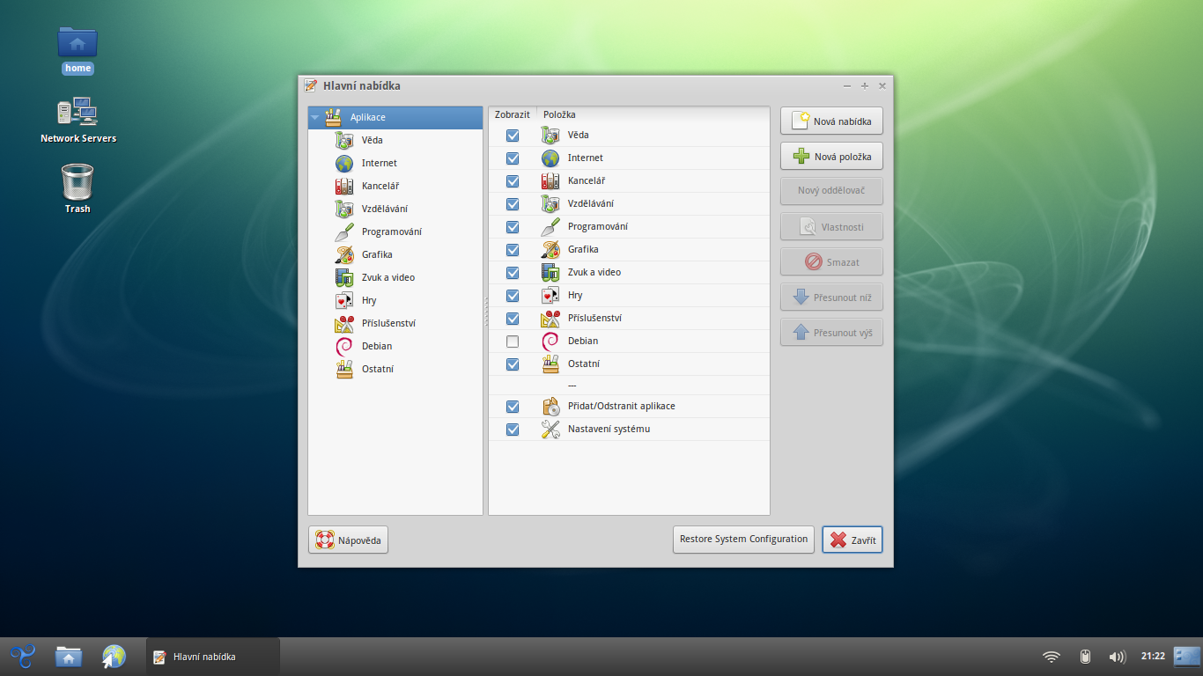Click the Nastavení systému tools icon
Screen dimensions: 1203x676
(x=550, y=429)
